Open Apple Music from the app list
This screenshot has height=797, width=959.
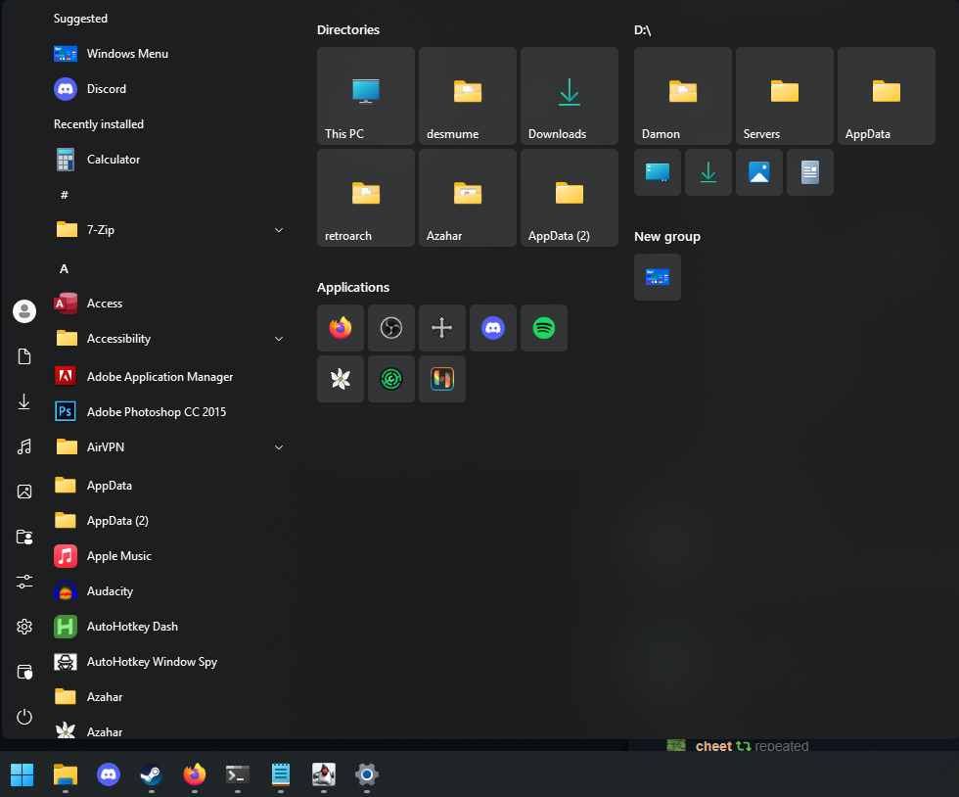[118, 556]
